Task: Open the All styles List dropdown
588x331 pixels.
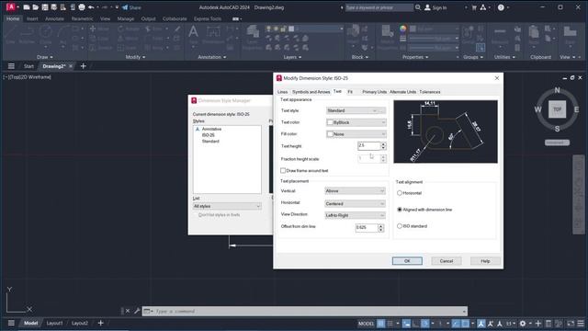Action: (227, 206)
